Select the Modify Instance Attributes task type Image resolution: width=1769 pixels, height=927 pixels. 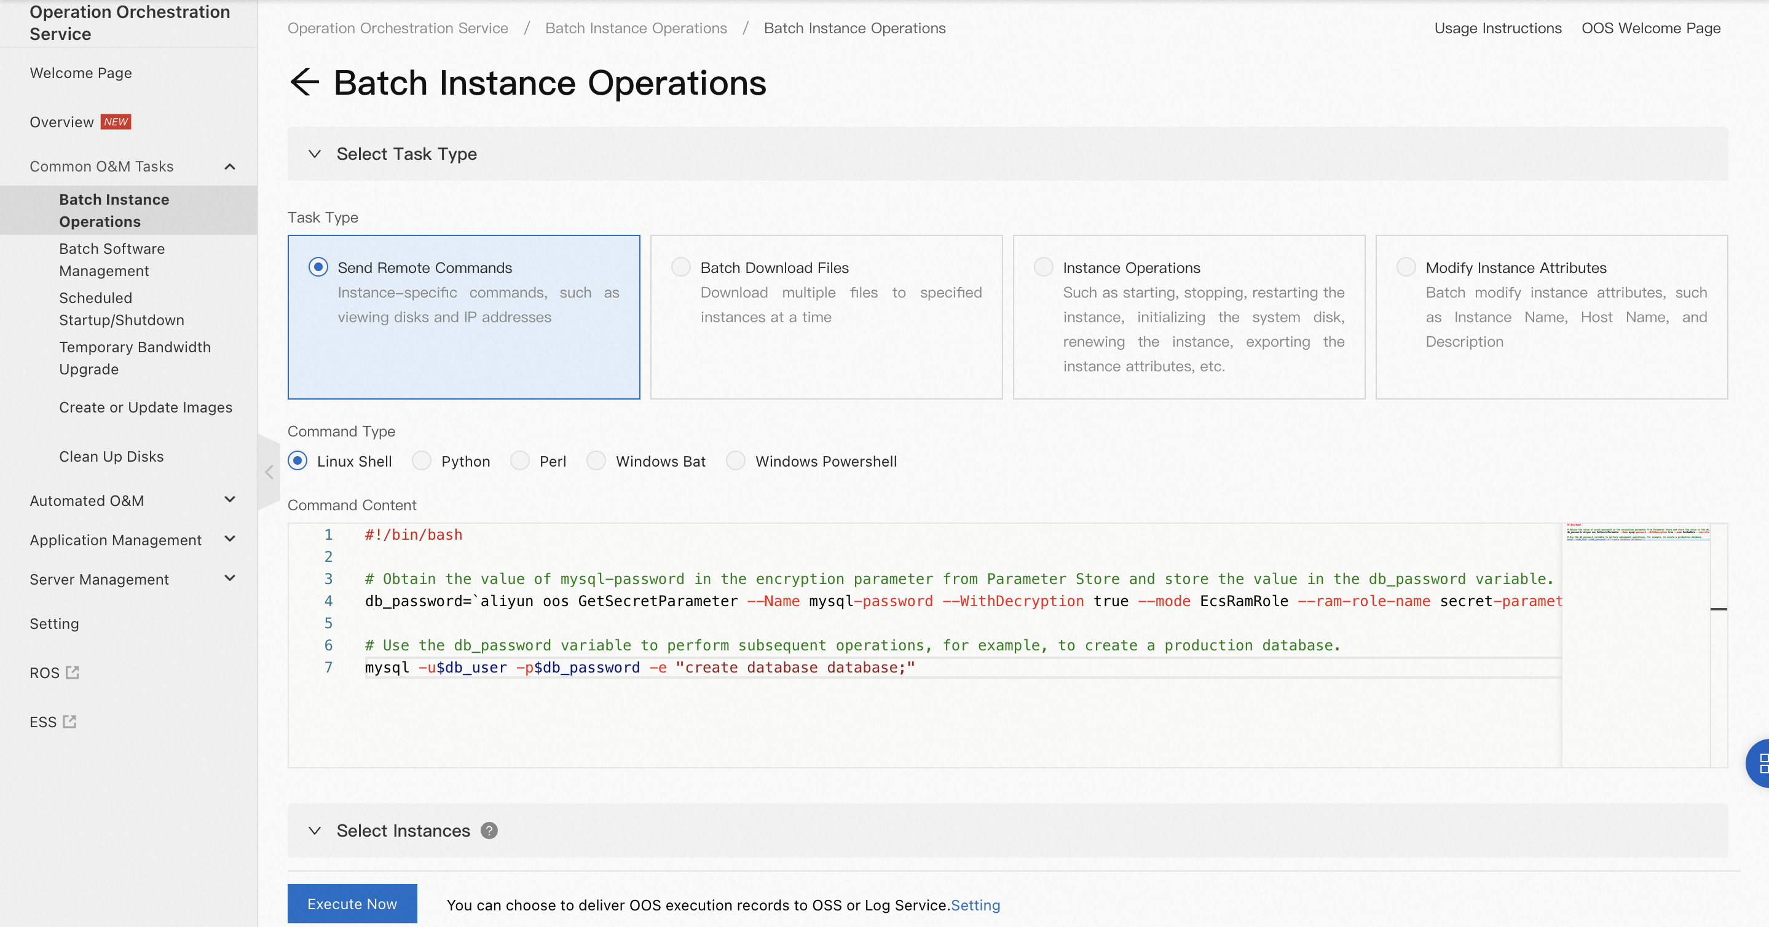point(1551,317)
